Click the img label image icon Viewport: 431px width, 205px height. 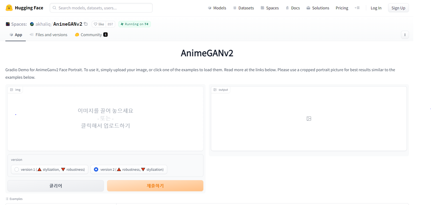(x=12, y=90)
